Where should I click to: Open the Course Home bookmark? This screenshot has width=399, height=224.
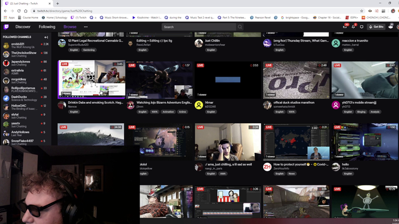point(28,17)
